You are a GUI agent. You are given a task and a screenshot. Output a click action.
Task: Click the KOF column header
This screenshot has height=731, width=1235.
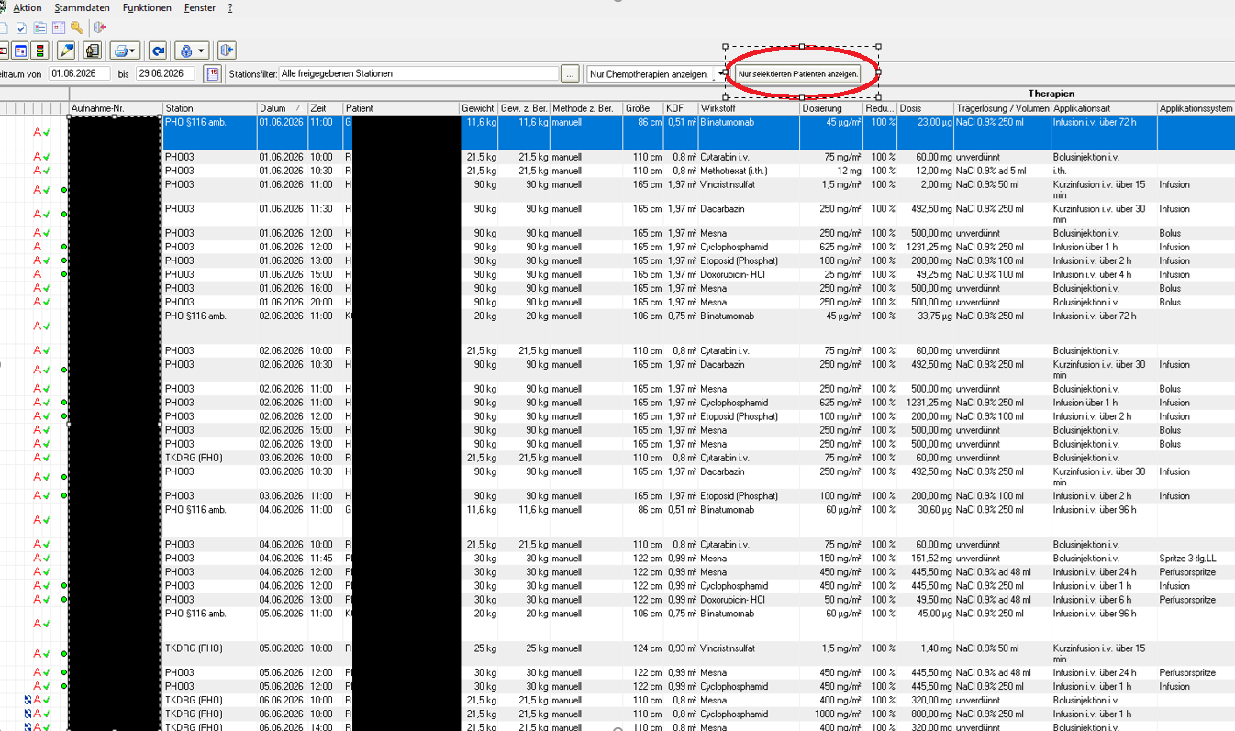(681, 108)
